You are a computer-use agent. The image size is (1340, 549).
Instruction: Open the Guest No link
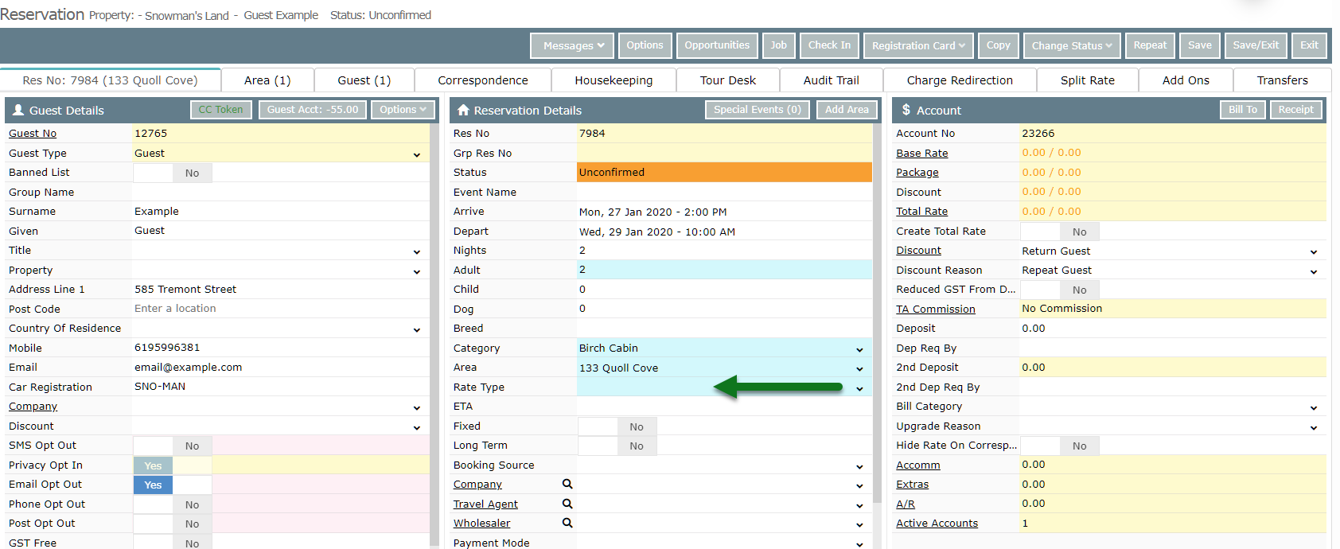[33, 134]
